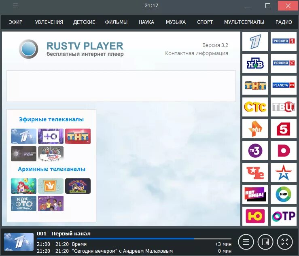Select the MIR channel logo
This screenshot has width=299, height=256.
(x=284, y=194)
